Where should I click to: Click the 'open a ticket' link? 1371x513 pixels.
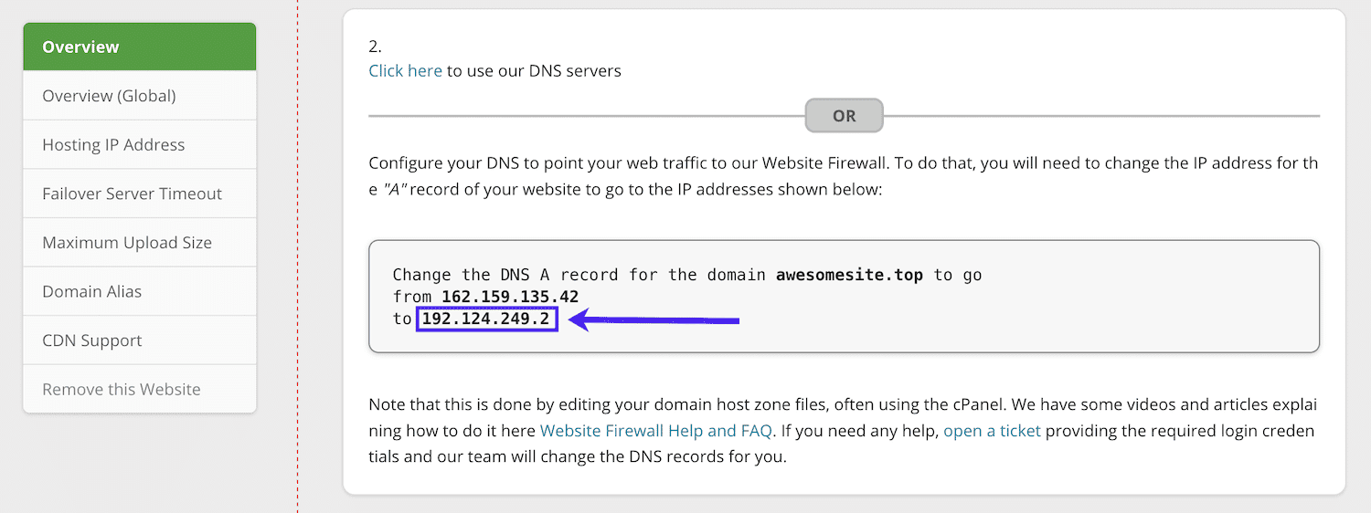[992, 430]
